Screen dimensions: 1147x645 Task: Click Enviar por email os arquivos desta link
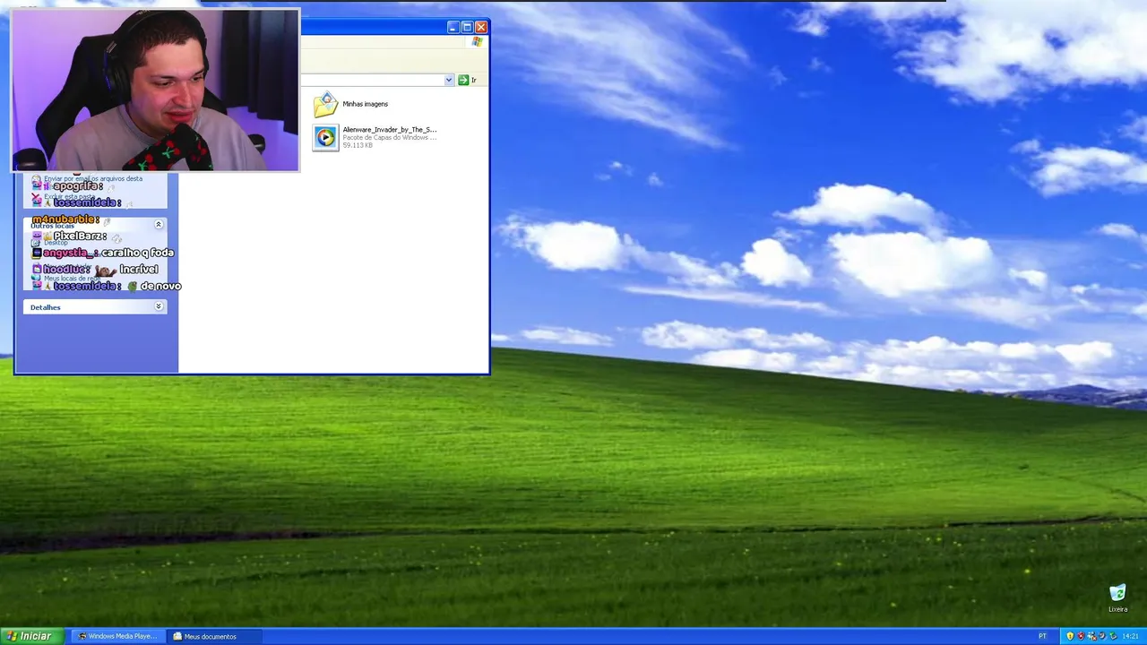coord(93,178)
